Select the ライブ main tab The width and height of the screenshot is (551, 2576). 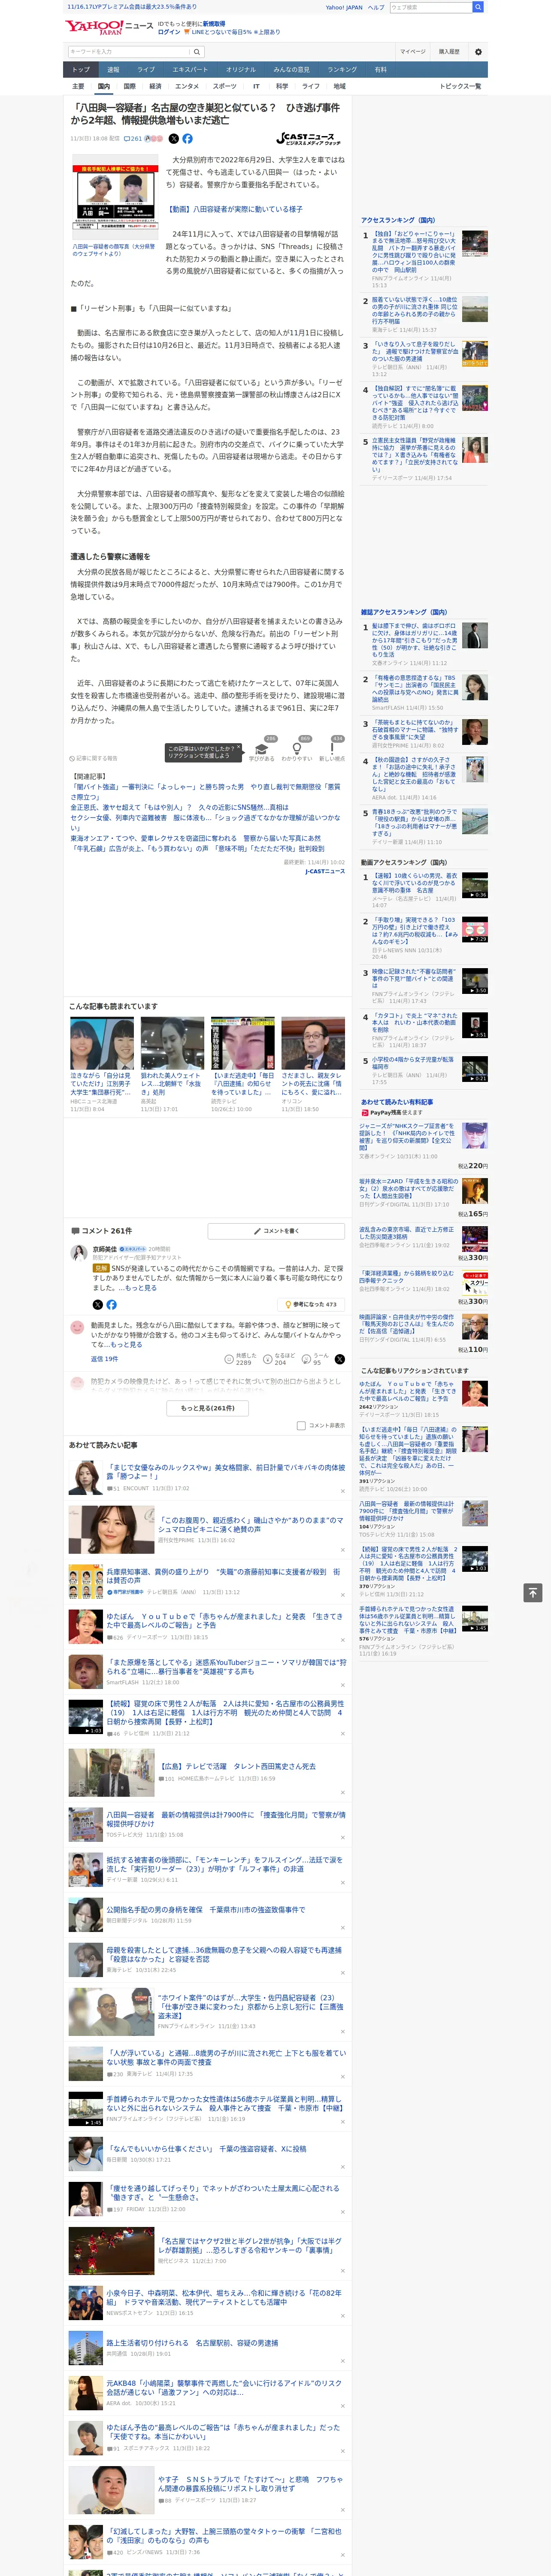click(146, 70)
